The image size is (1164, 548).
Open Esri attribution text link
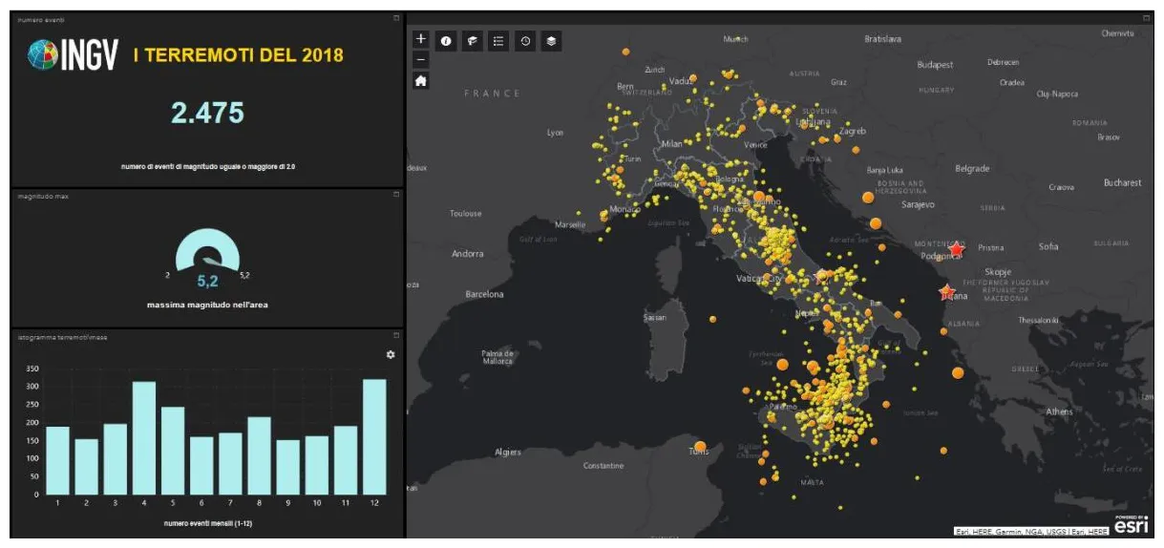1031,531
